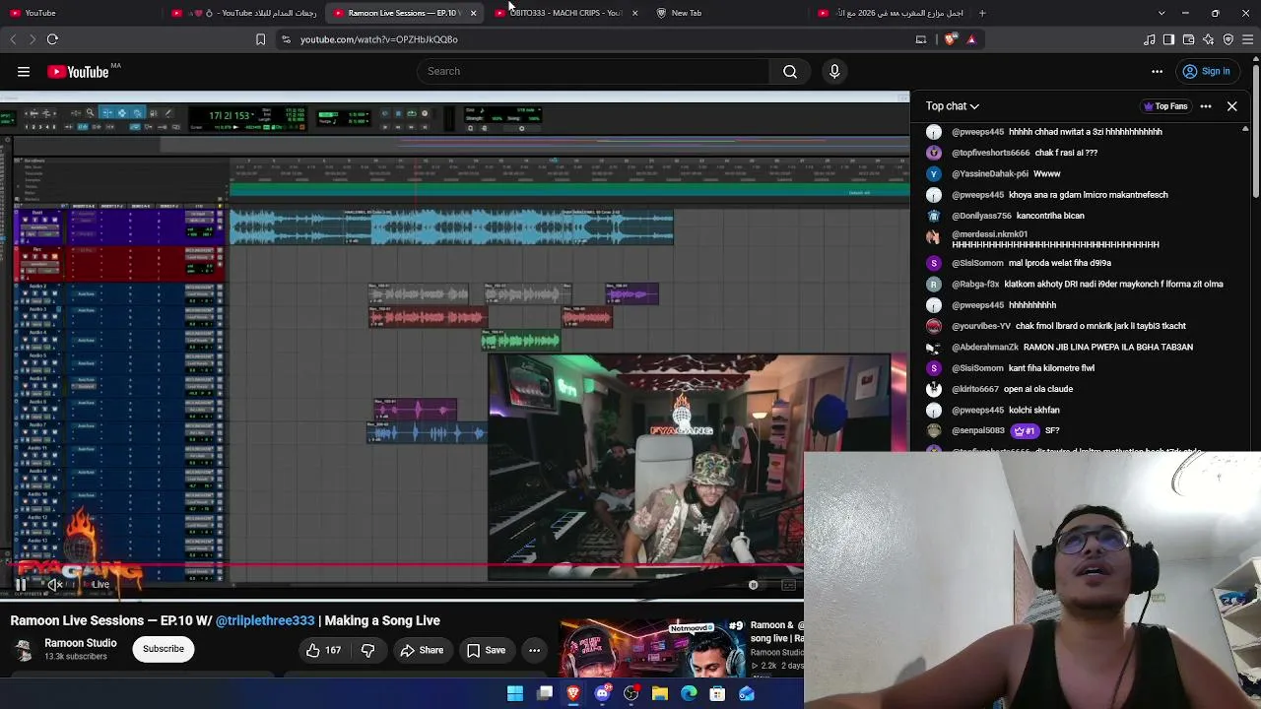
Task: Open @kirito6667 chat username
Action: 975,389
